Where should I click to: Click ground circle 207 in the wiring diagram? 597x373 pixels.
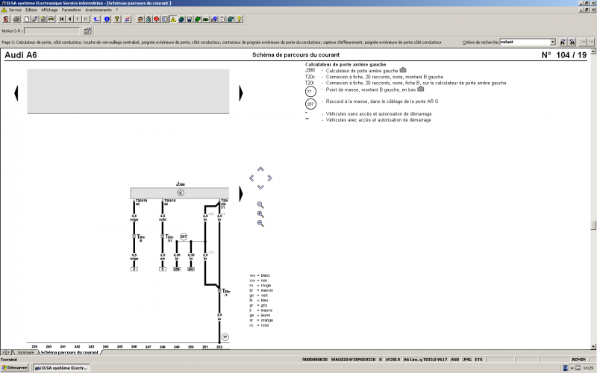click(x=184, y=236)
